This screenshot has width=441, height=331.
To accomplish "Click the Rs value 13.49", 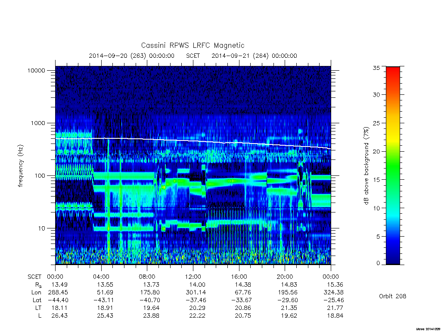I will point(59,285).
